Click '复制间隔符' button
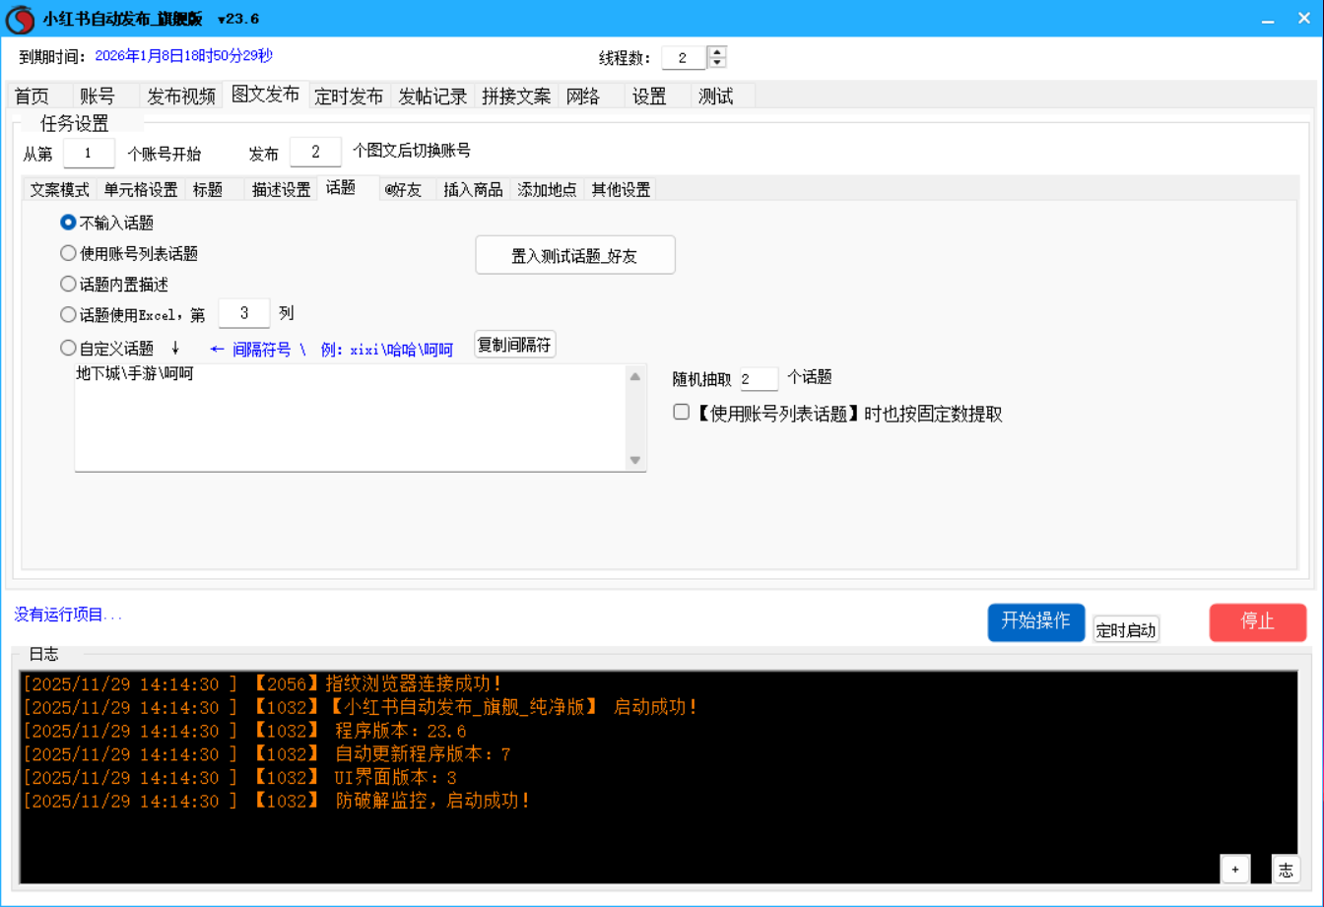Screen dimensions: 1324x907 pyautogui.click(x=514, y=345)
